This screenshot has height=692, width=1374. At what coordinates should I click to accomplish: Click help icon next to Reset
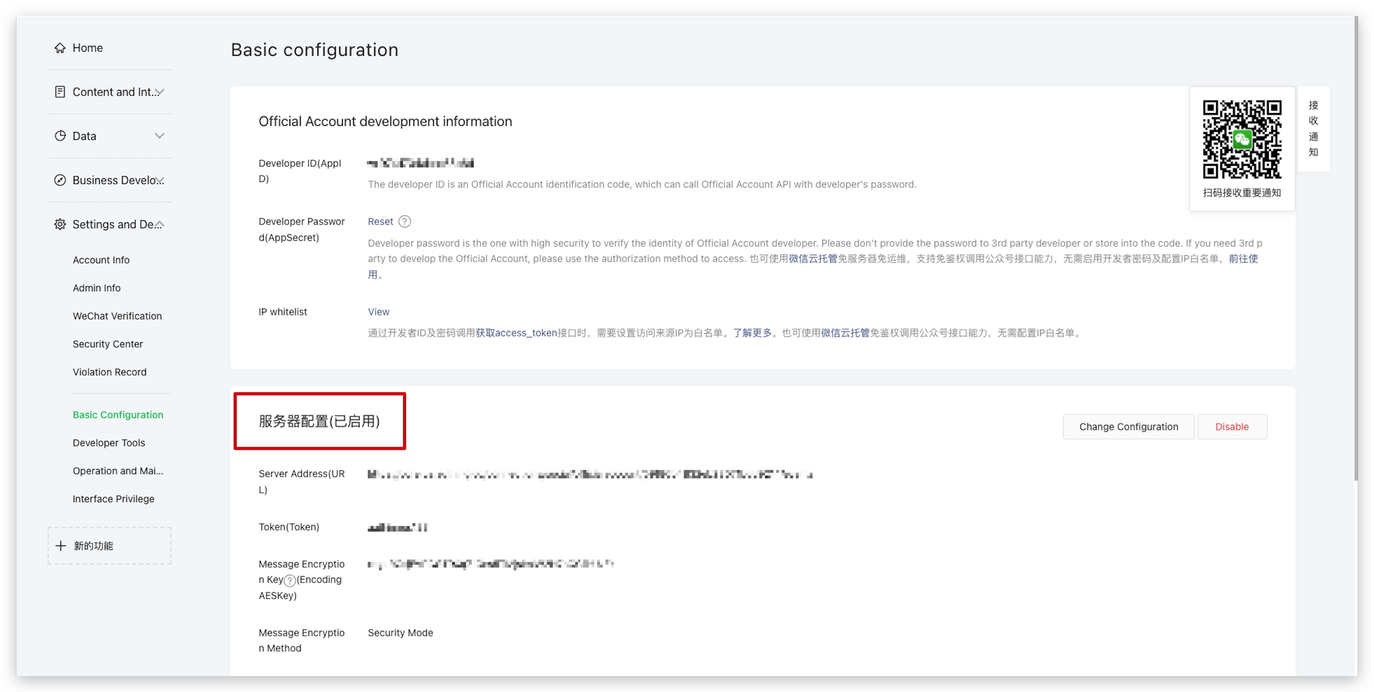point(405,221)
